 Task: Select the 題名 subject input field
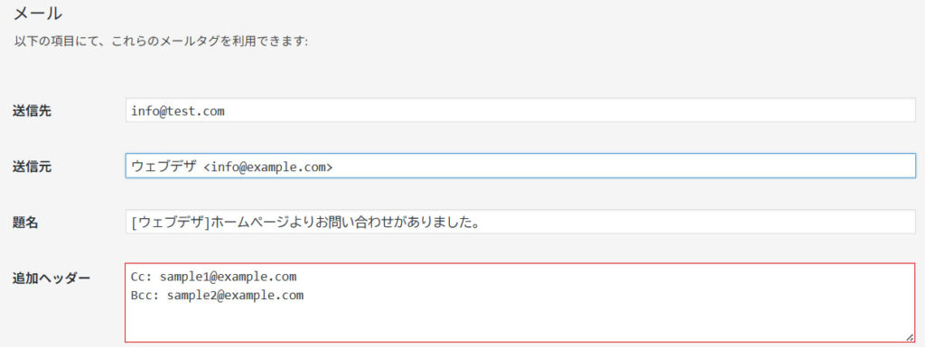pos(520,223)
